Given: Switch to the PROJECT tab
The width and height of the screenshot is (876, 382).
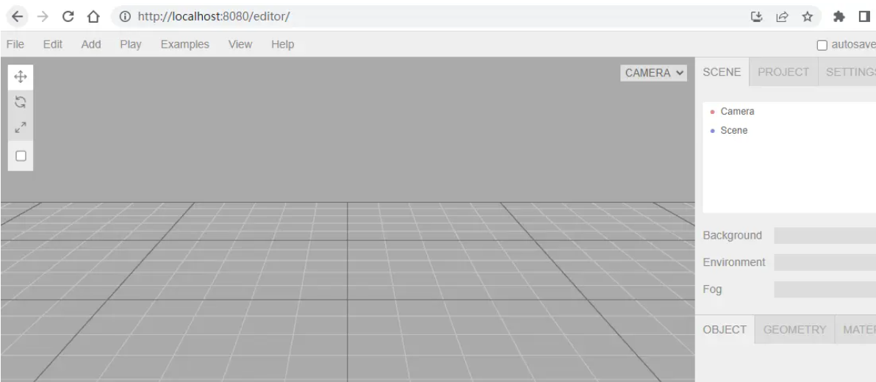Looking at the screenshot, I should (x=783, y=72).
